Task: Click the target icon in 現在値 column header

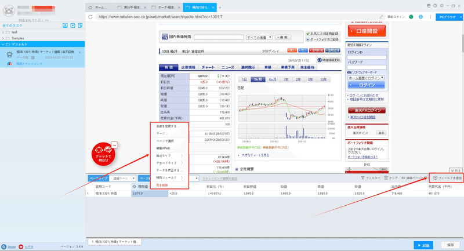Action: (134, 187)
